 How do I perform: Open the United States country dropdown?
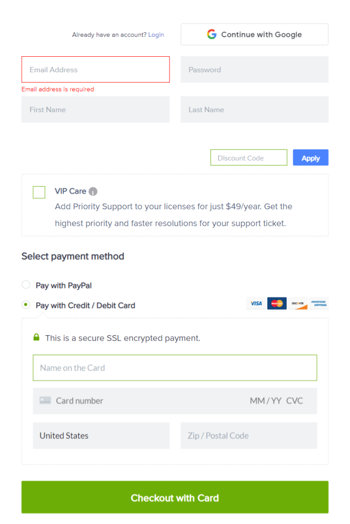click(x=101, y=436)
